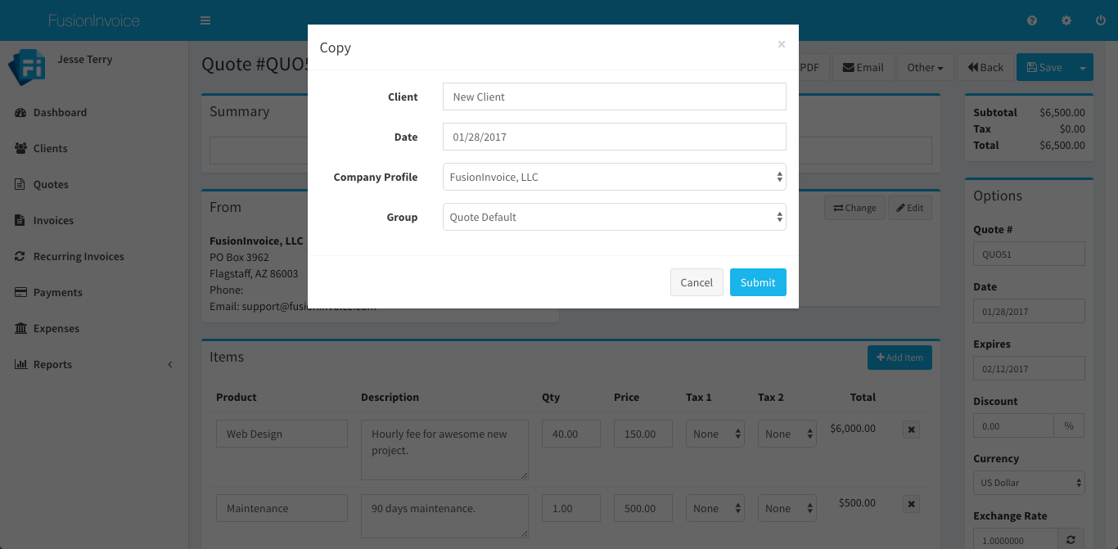Expand the Other actions dropdown
This screenshot has height=549, width=1118.
click(925, 68)
